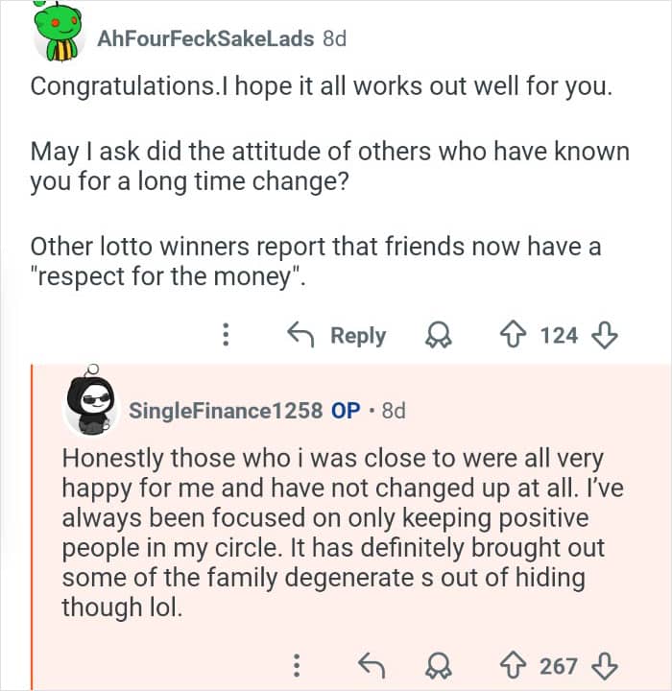The height and width of the screenshot is (691, 672).
Task: Click 8d timestamp beside AhFourFeckSakeLads
Action: point(333,38)
